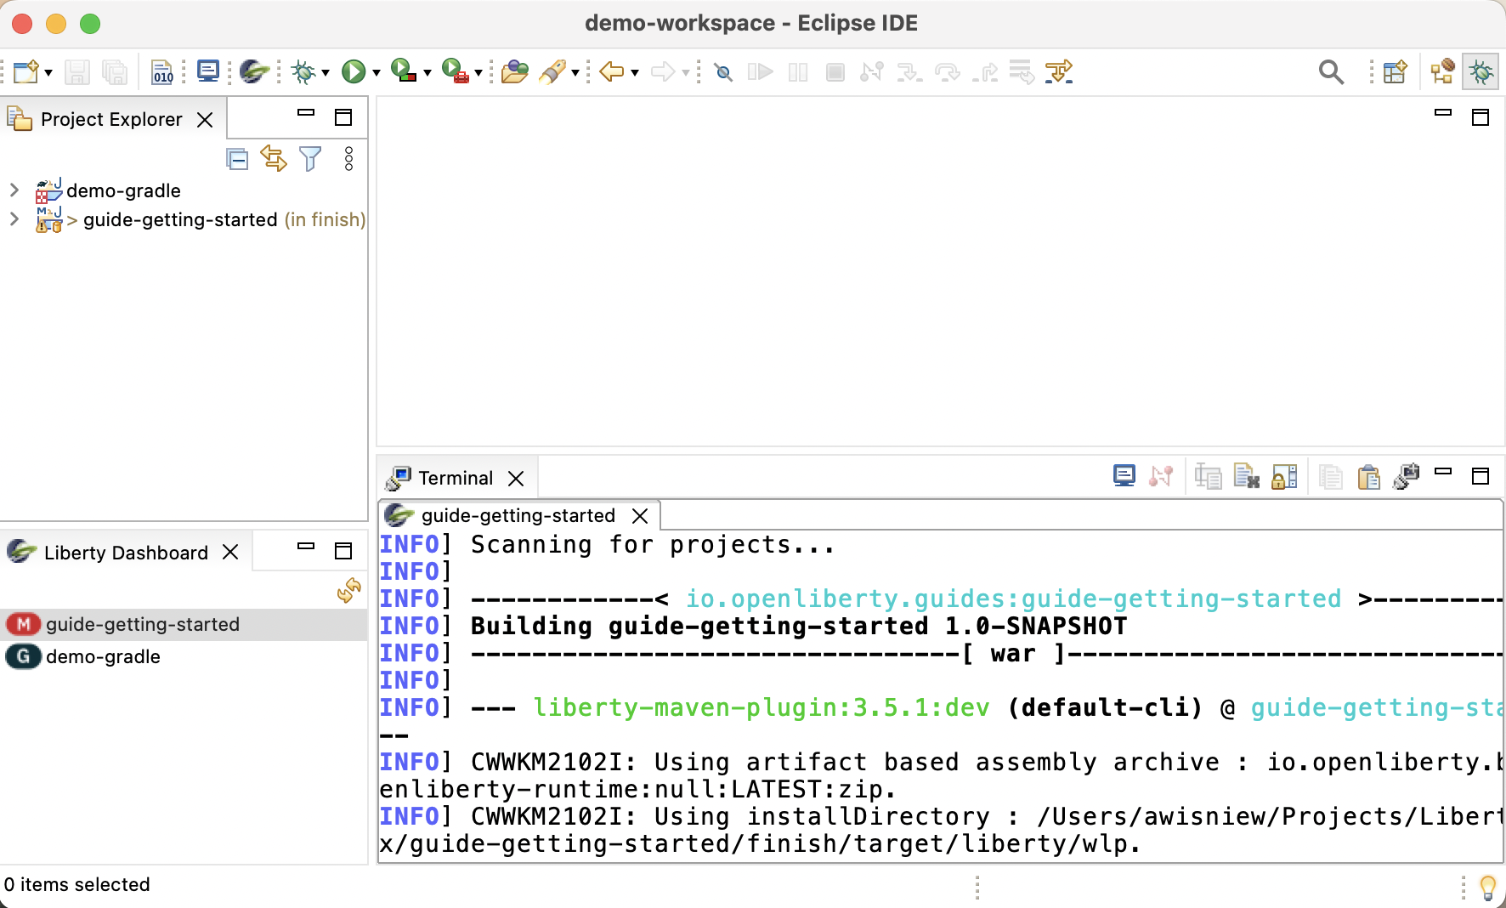Select demo-gradle in Liberty Dashboard
Screen dimensions: 1506x908
click(x=184, y=656)
